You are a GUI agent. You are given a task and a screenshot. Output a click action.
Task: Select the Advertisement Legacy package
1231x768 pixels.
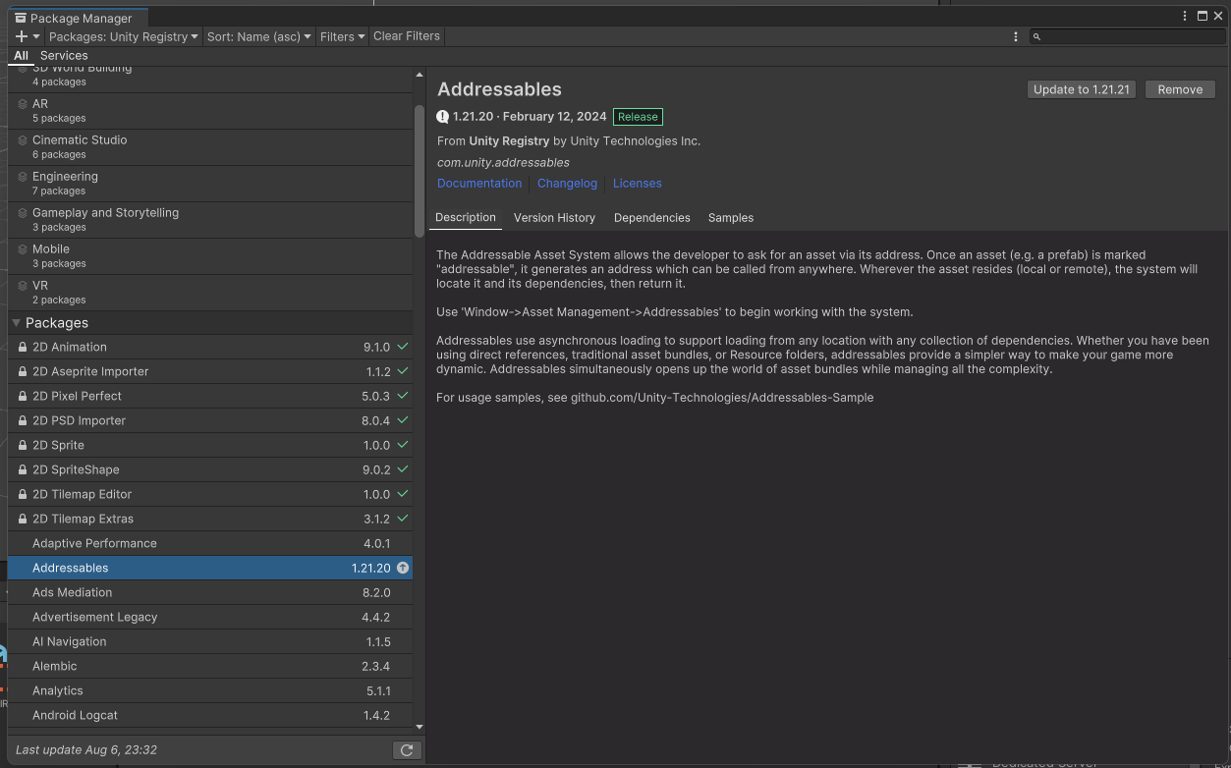(210, 617)
